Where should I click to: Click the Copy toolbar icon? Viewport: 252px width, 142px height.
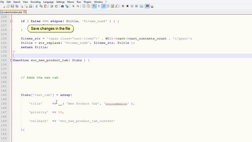click(x=41, y=6)
